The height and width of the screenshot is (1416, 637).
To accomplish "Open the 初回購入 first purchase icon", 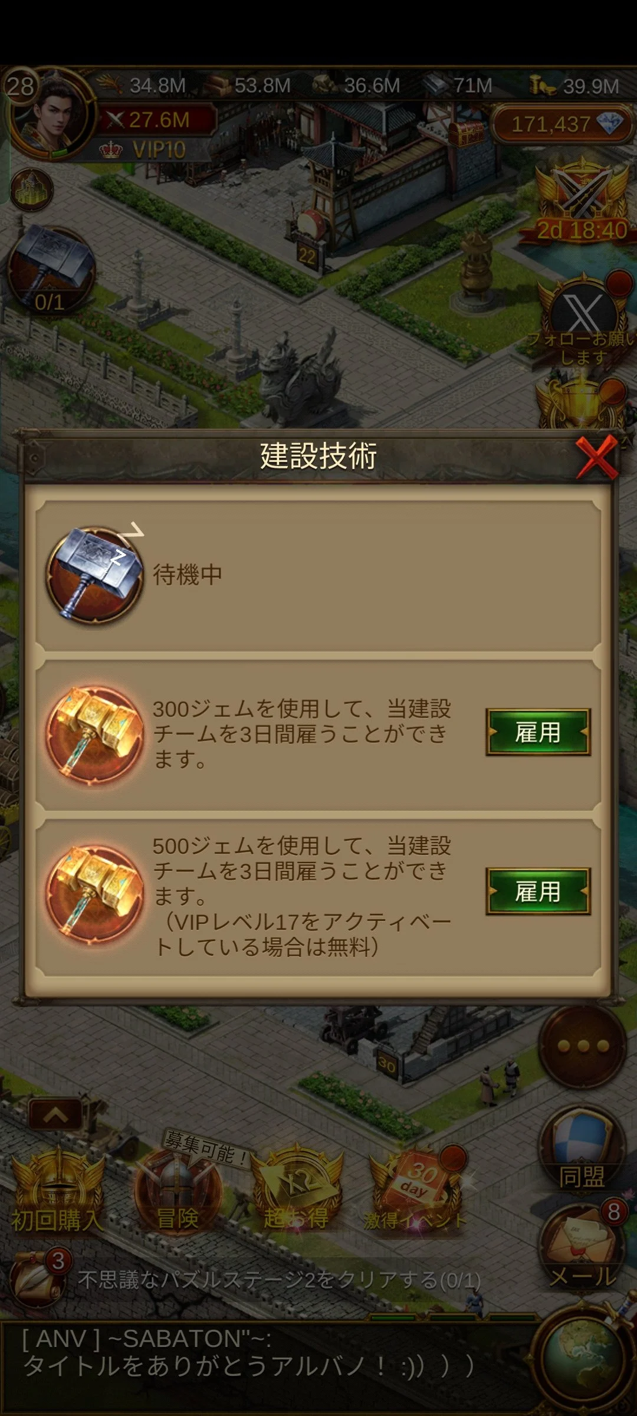I will pos(58,1192).
